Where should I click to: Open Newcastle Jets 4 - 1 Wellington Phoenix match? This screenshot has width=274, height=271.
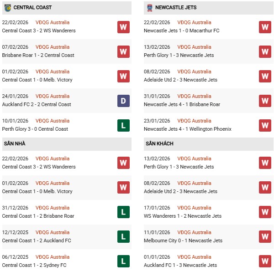pyautogui.click(x=188, y=129)
